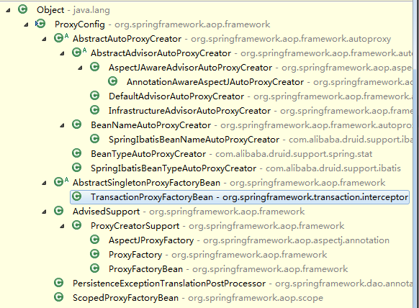This screenshot has width=419, height=308.
Task: Select the InfrastructureAdvisorAutoProxyCreator class
Action: tap(189, 111)
